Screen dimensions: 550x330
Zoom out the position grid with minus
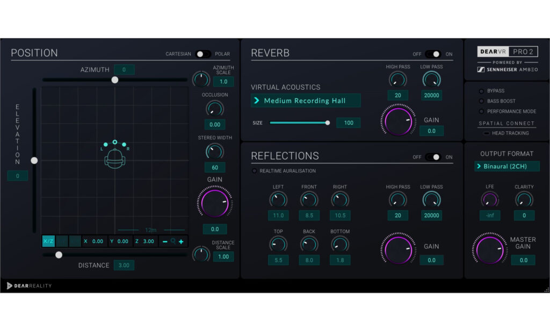(165, 241)
